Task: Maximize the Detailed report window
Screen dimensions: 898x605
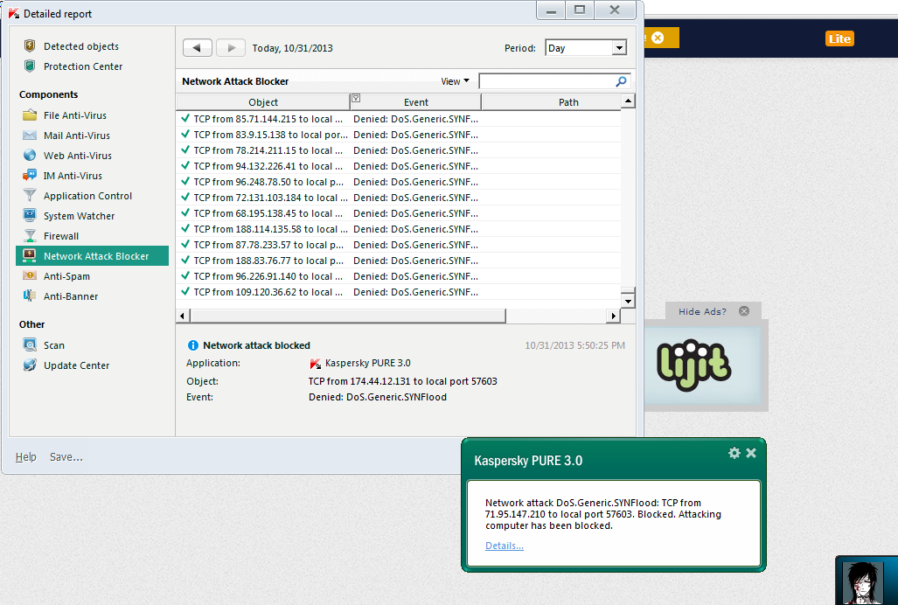Action: pyautogui.click(x=580, y=10)
